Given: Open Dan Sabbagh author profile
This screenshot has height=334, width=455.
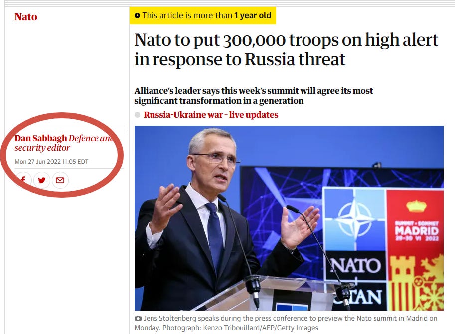Looking at the screenshot, I should coord(41,138).
